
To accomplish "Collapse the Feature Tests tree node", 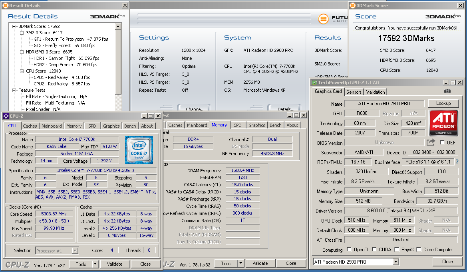I will 14,90.
